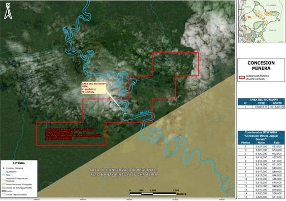Click the 550,000 Este cell of vertex 14
The image size is (286, 201).
tap(277, 193)
